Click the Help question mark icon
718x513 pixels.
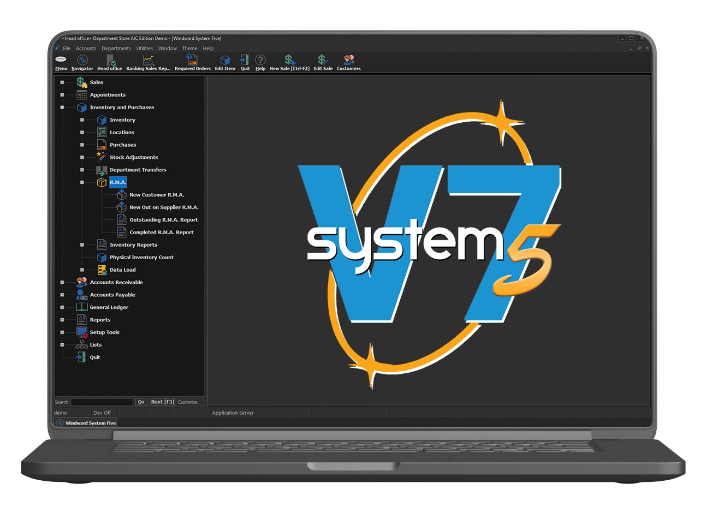click(x=260, y=61)
